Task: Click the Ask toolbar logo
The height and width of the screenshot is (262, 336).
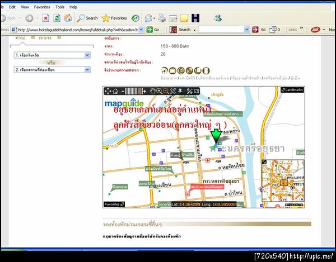Action: pos(315,30)
